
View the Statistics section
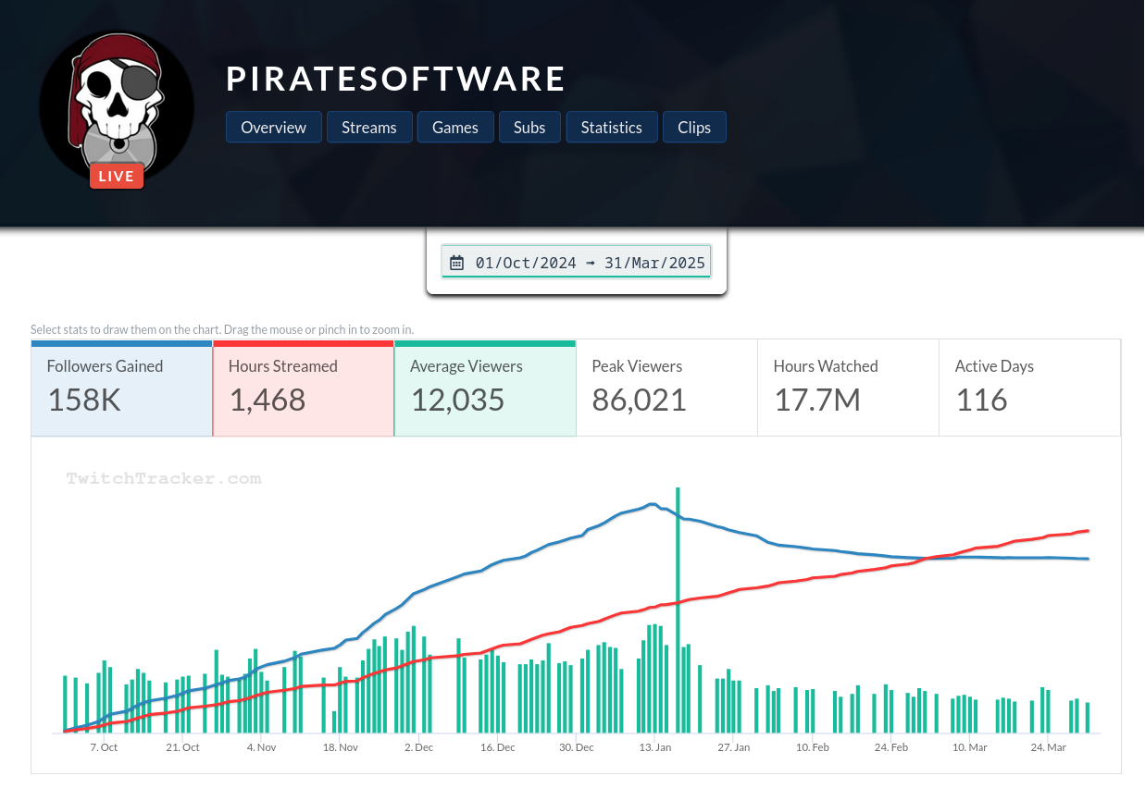click(611, 128)
